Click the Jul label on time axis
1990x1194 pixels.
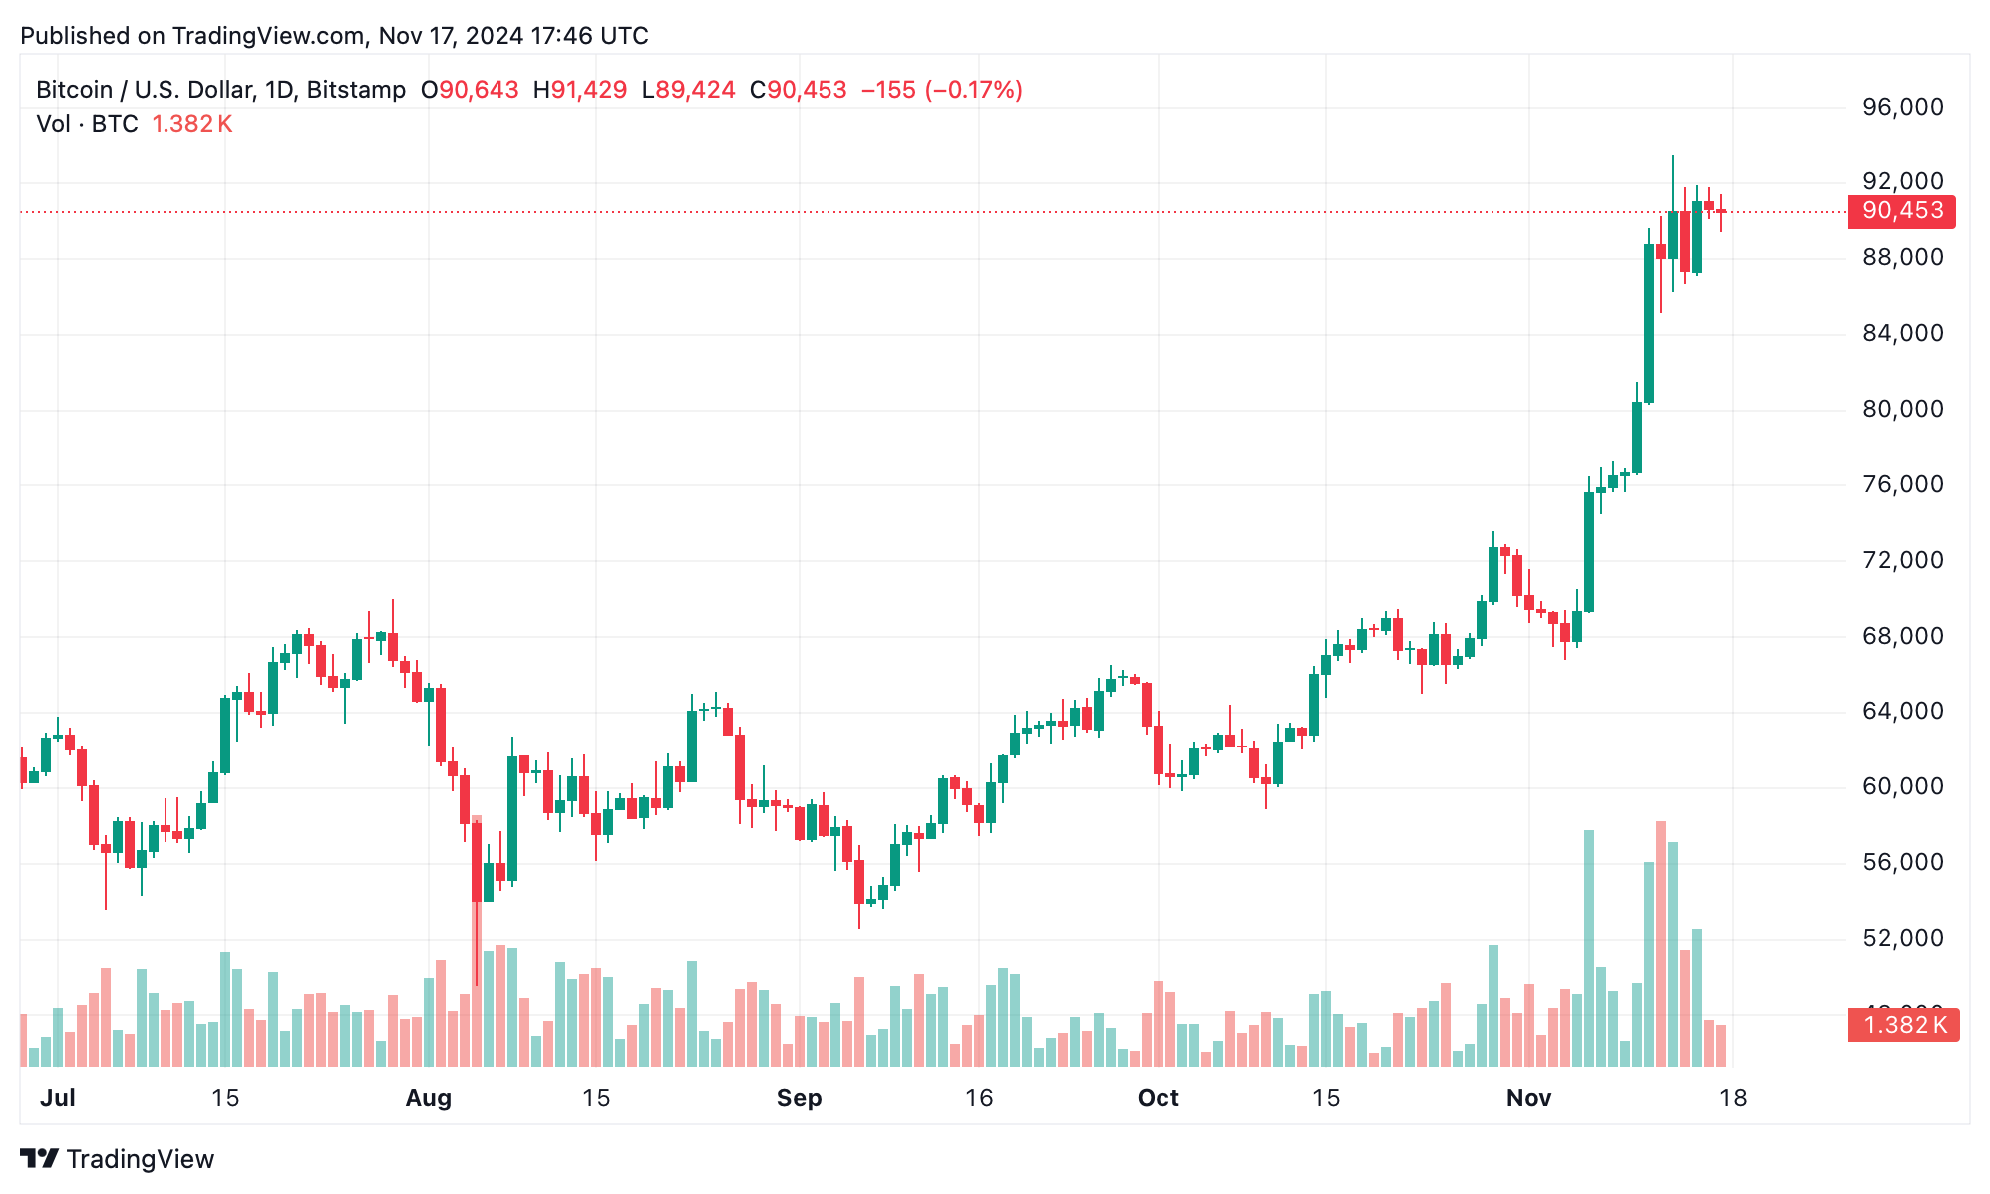click(58, 1098)
